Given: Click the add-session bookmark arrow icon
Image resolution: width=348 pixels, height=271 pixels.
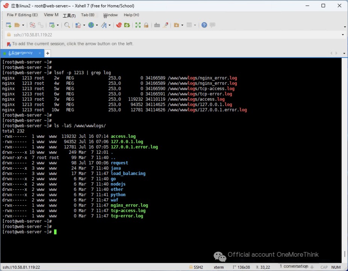Looking at the screenshot, I should tap(9, 44).
